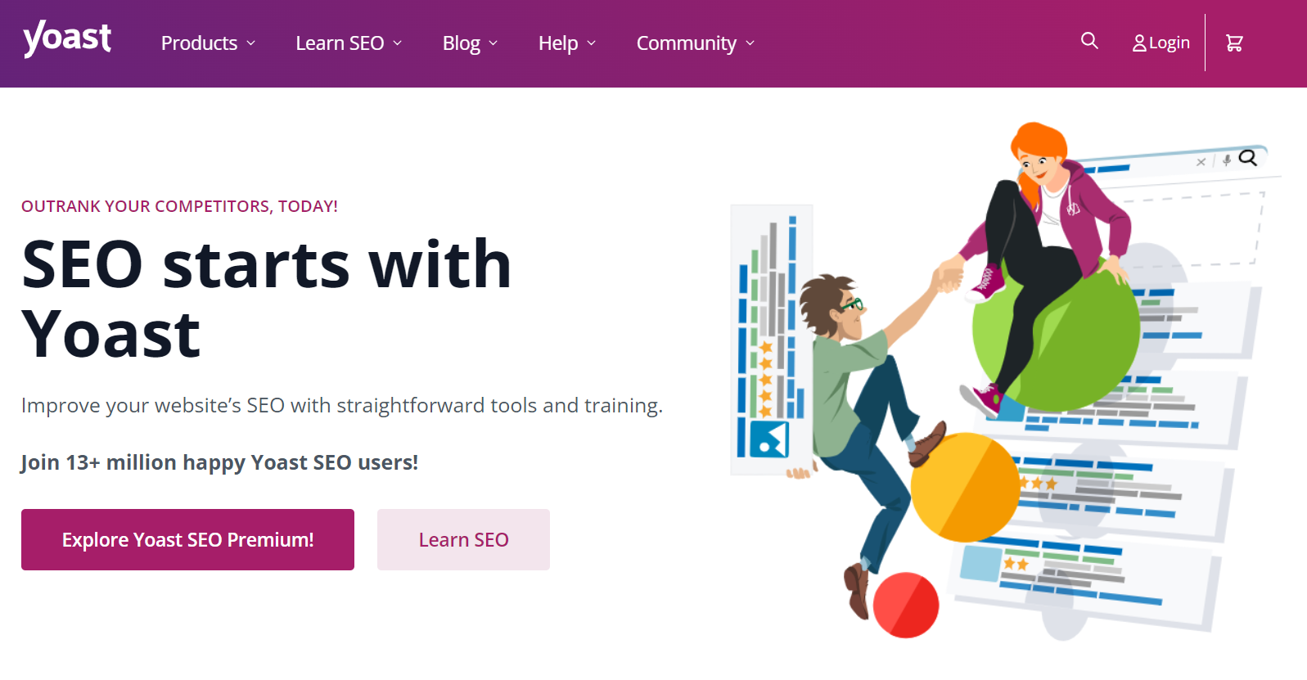The height and width of the screenshot is (680, 1307).
Task: Click the Yoast logo
Action: click(67, 39)
